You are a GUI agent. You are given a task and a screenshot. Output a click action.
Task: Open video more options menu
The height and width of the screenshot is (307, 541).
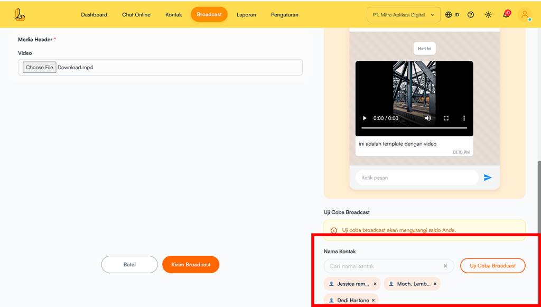[x=464, y=118]
